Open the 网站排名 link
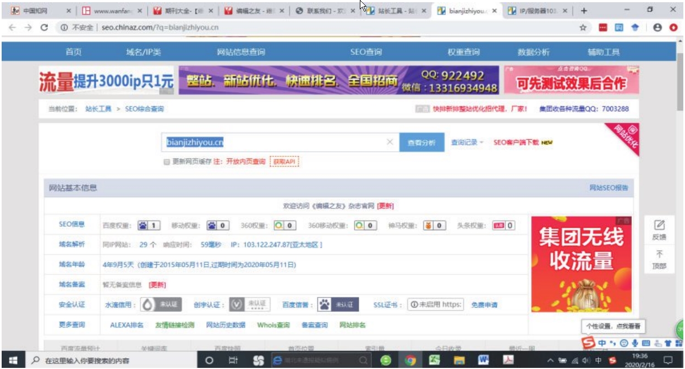The height and width of the screenshot is (369, 685). [353, 325]
